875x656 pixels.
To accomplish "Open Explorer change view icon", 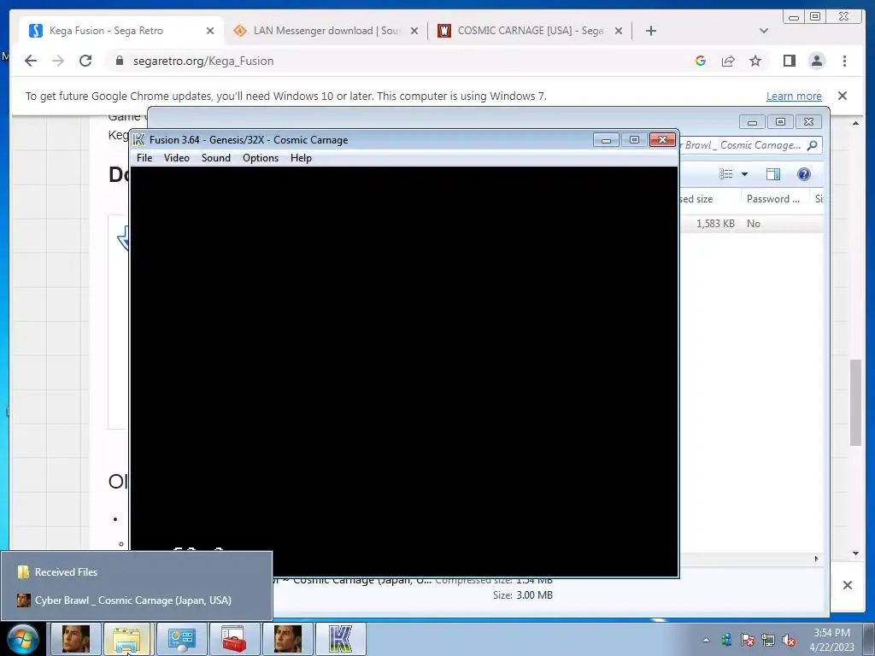I will point(726,174).
